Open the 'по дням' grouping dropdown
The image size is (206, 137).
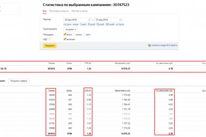pyautogui.click(x=71, y=29)
